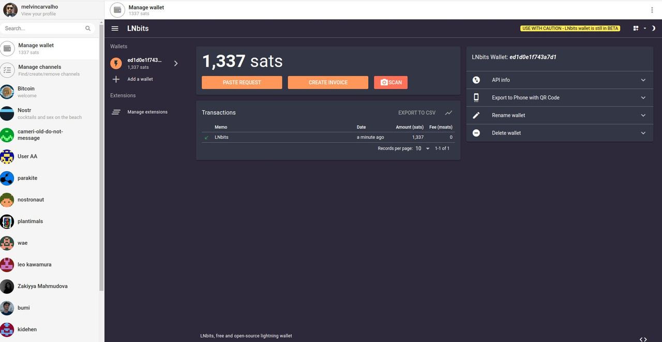This screenshot has width=662, height=342.
Task: Expand wallet ed1d0e1f743 with the chevron
Action: point(176,63)
